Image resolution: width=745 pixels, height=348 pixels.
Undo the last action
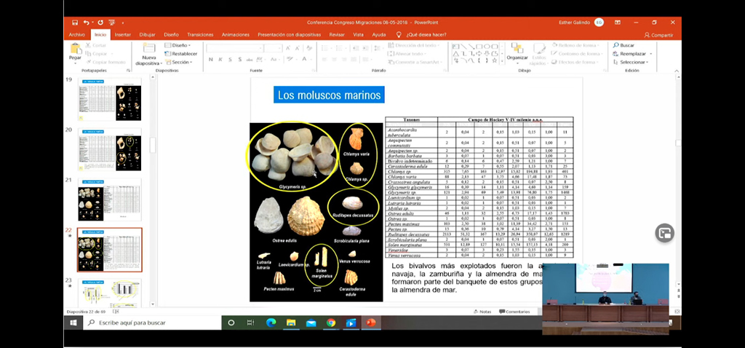(x=87, y=23)
